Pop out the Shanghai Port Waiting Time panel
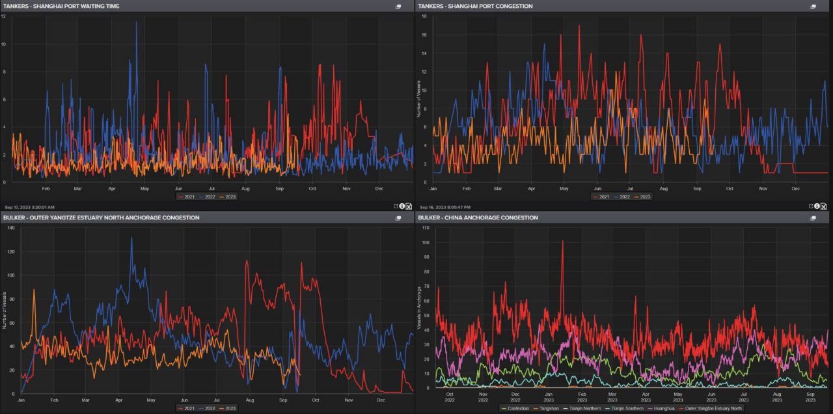This screenshot has width=833, height=414. tap(398, 7)
